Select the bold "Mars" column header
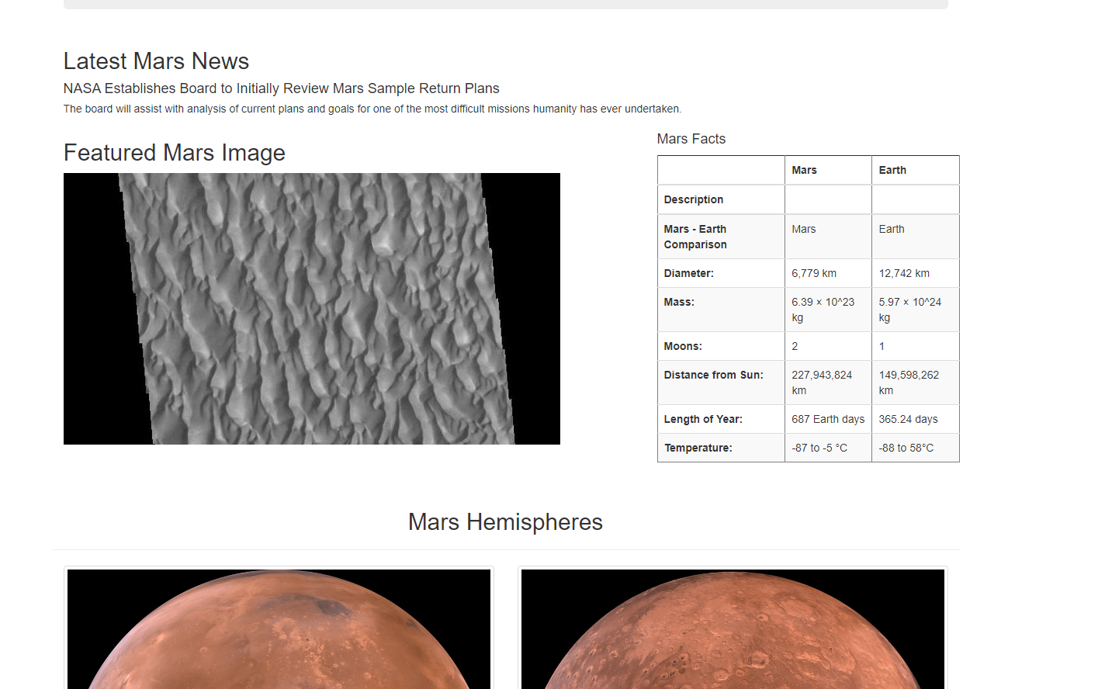1105x689 pixels. (x=804, y=170)
